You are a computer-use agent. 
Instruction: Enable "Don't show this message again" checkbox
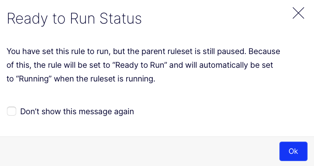point(12,111)
